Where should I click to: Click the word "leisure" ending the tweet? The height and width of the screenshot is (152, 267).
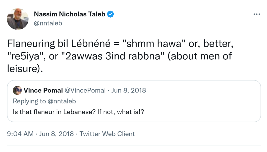click(22, 69)
